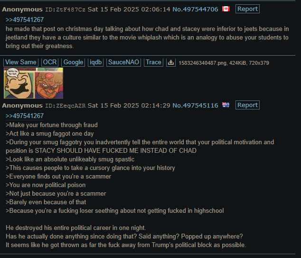Click the poster ID ZEeqcAZR
The image size is (301, 258).
coord(65,106)
